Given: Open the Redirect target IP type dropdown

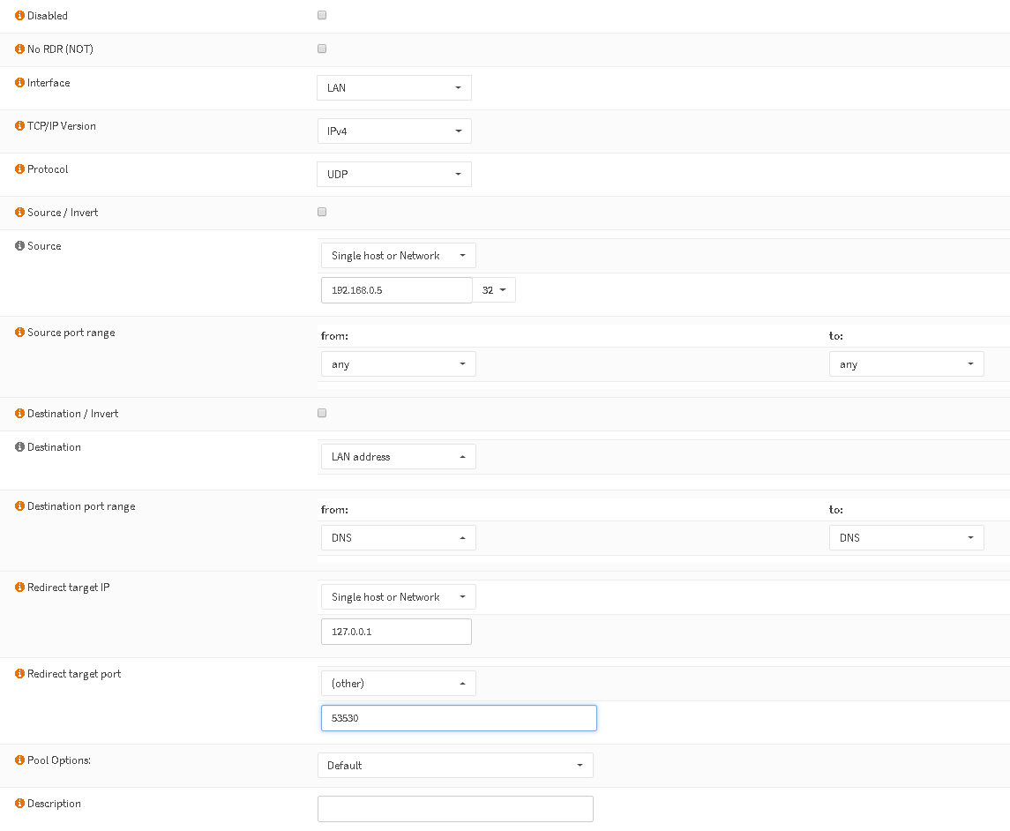Looking at the screenshot, I should pos(399,596).
